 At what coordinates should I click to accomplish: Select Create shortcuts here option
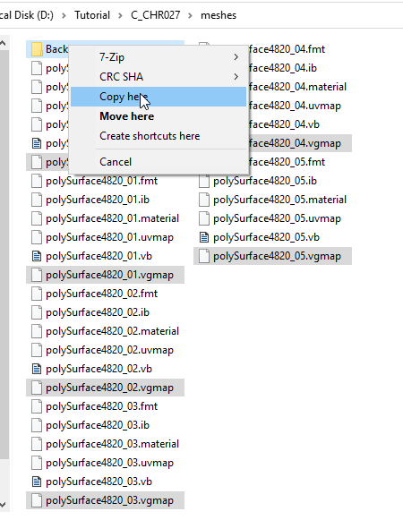point(159,136)
